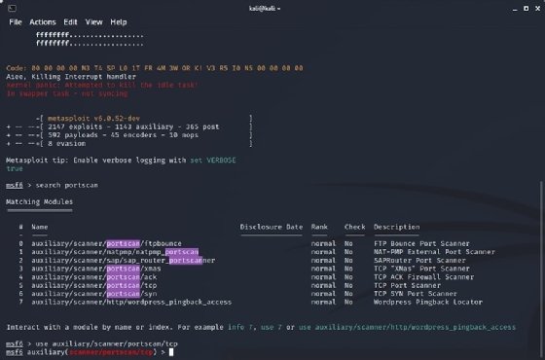Click 'NAT-PMP External Port Scanner' description
The height and width of the screenshot is (360, 545).
434,252
